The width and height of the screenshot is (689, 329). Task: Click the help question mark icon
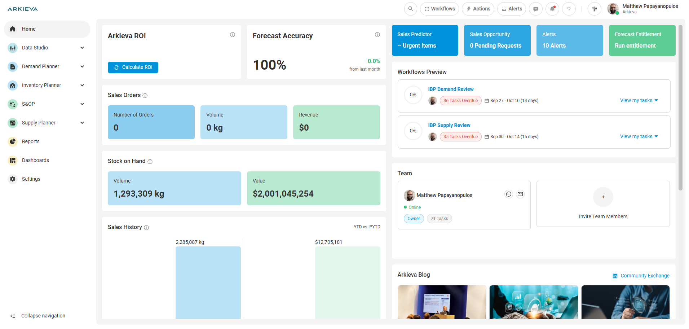pyautogui.click(x=569, y=9)
